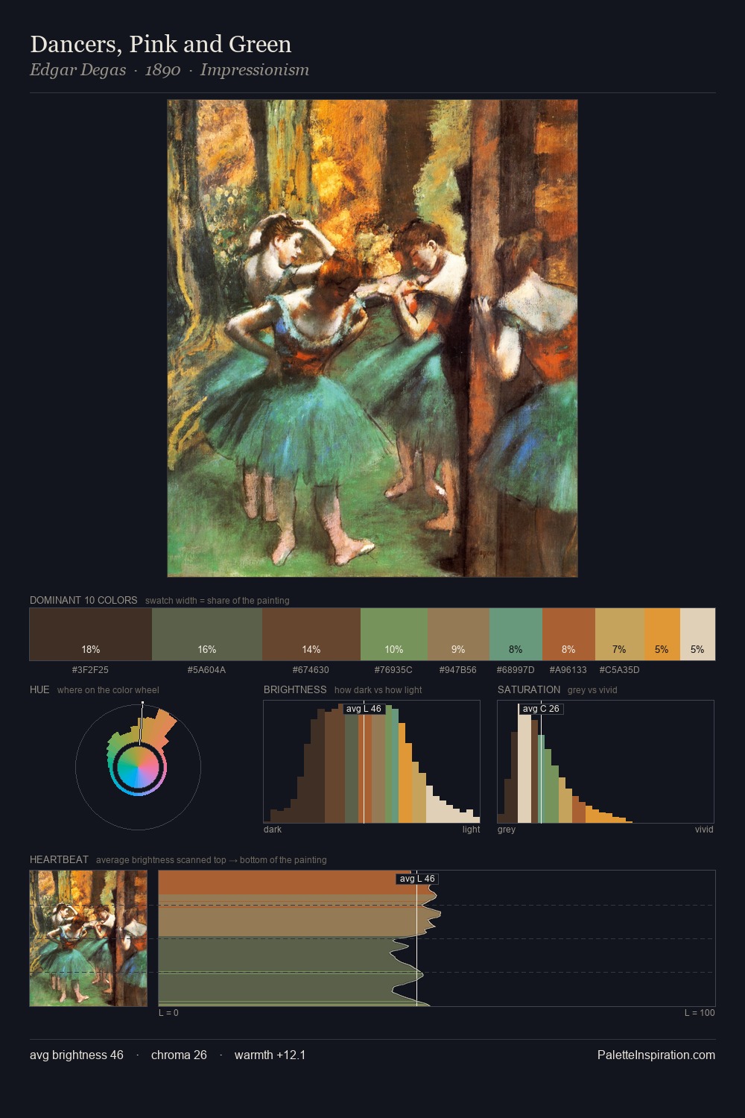Viewport: 745px width, 1118px height.
Task: Click the L = 0 axis label
Action: pos(168,1013)
